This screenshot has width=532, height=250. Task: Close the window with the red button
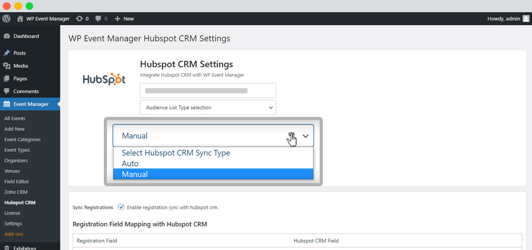7,6
